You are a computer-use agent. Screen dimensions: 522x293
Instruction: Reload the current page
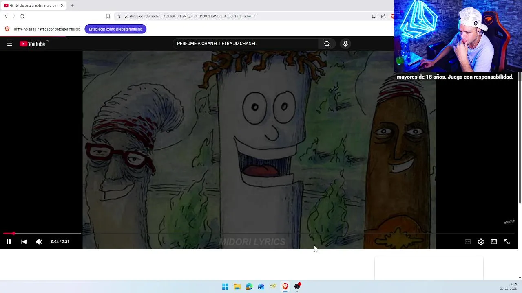pyautogui.click(x=22, y=16)
